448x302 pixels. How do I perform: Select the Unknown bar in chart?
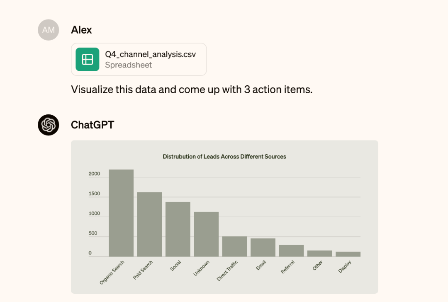(x=206, y=234)
